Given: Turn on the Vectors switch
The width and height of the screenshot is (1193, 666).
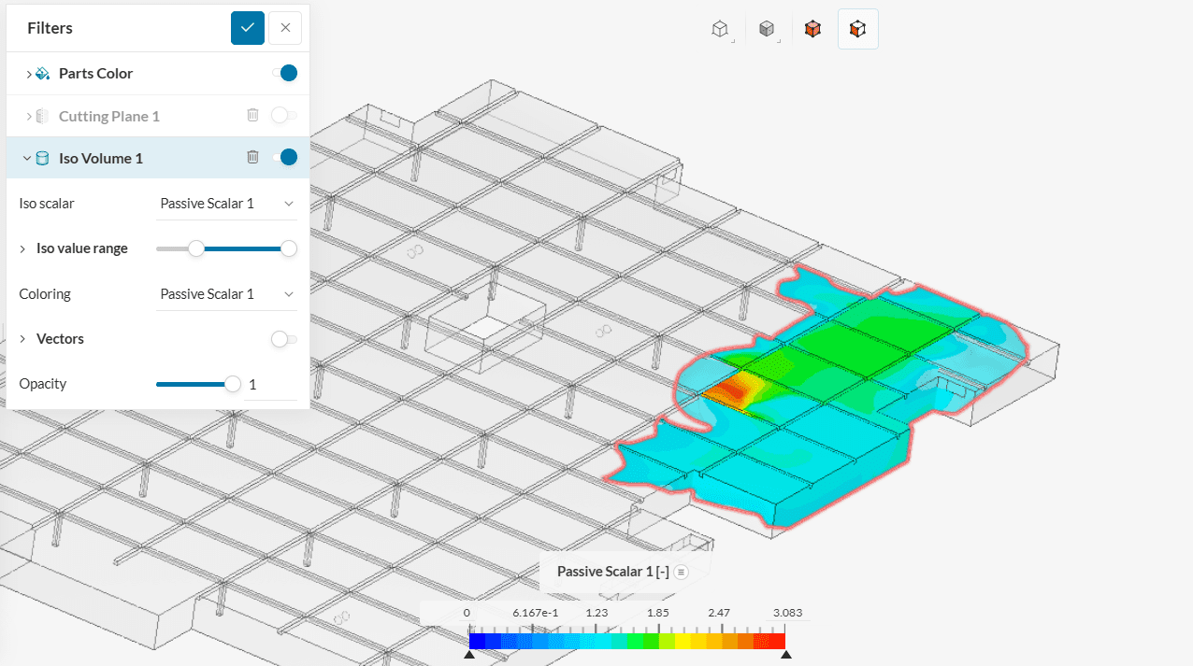Looking at the screenshot, I should [x=284, y=339].
